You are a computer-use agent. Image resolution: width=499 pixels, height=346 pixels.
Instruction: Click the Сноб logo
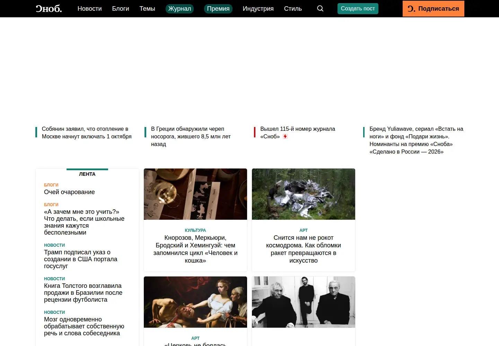(x=49, y=9)
